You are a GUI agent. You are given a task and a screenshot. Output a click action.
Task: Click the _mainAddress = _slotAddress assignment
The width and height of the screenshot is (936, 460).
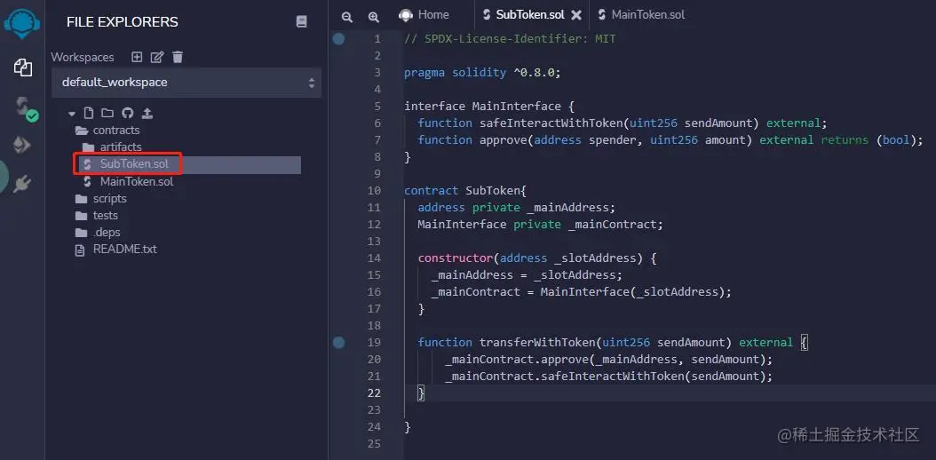(527, 275)
